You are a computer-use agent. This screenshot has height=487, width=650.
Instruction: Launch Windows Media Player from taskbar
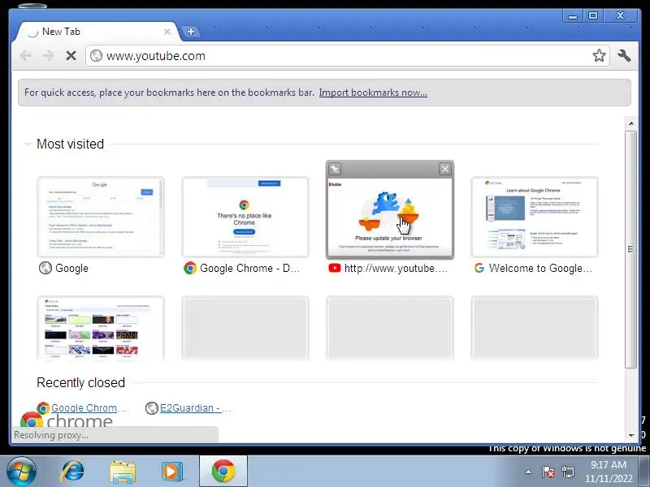(172, 472)
